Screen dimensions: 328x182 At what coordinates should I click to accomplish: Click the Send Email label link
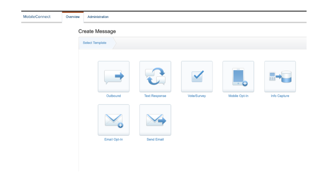point(155,139)
